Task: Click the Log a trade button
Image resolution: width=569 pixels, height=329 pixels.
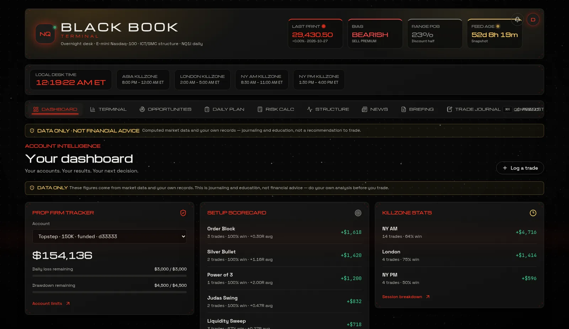Action: coord(520,168)
